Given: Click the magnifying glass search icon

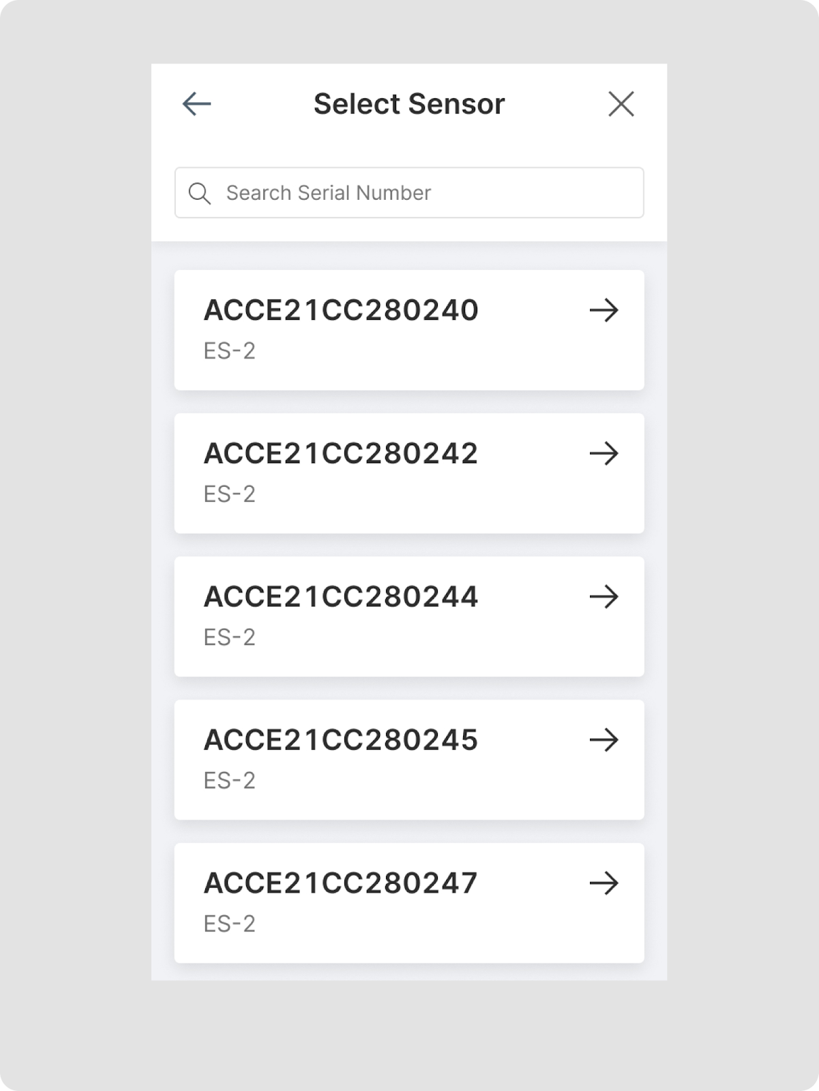Looking at the screenshot, I should tap(199, 193).
